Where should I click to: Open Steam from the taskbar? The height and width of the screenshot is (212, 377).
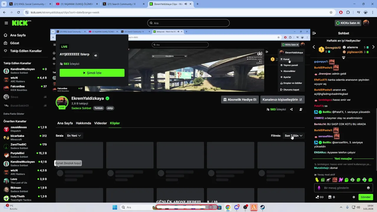(x=262, y=207)
